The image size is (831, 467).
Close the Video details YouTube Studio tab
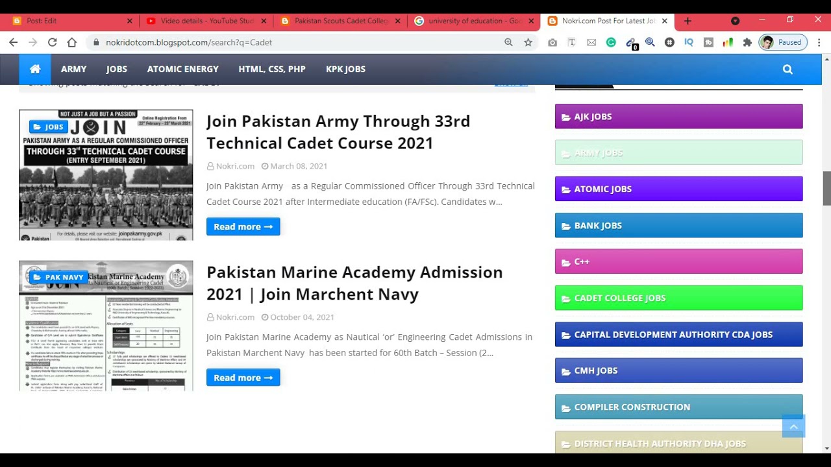(264, 21)
